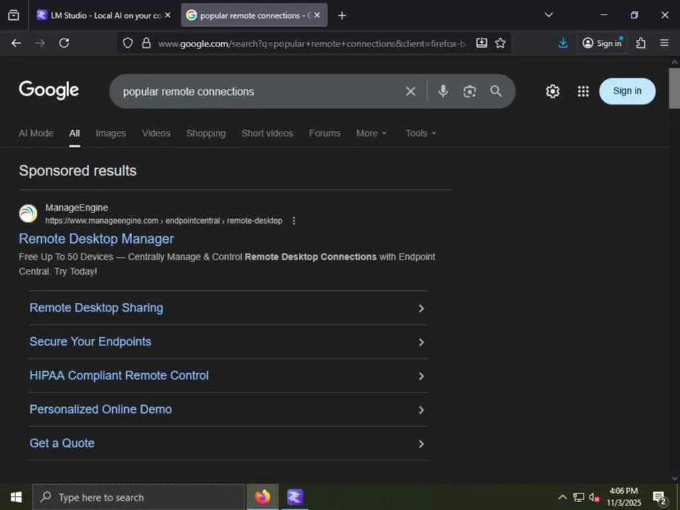Click the page vertical scrollbar thumb
Image resolution: width=680 pixels, height=510 pixels.
coord(675,88)
